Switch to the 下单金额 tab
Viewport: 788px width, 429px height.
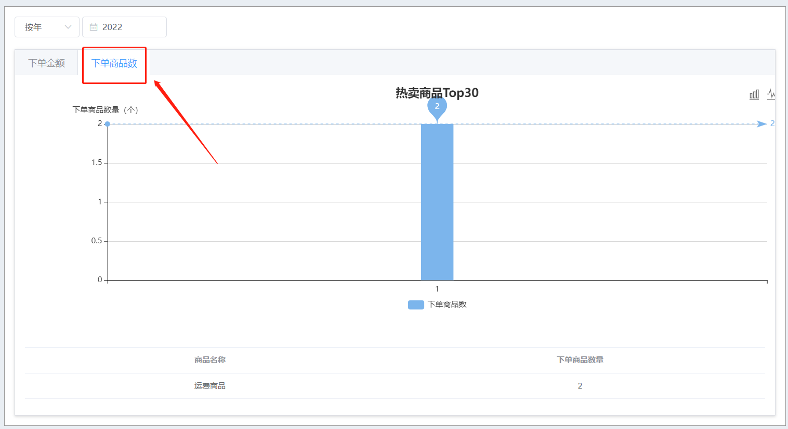(x=47, y=63)
